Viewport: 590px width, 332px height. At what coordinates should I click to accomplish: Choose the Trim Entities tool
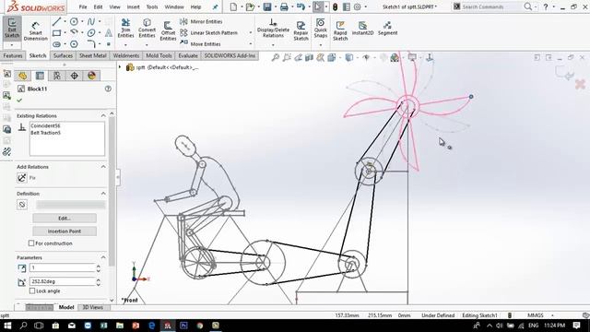pos(125,29)
